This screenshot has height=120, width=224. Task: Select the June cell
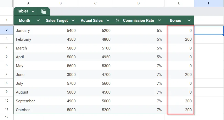click(28, 74)
